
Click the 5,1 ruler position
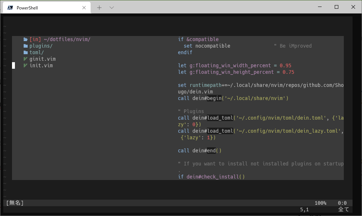click(x=304, y=209)
